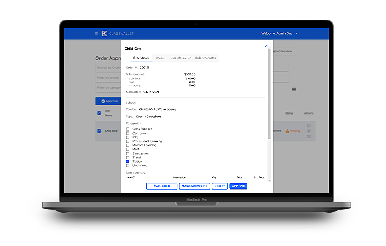
Task: Check the Unplanned category checkbox
Action: [128, 165]
